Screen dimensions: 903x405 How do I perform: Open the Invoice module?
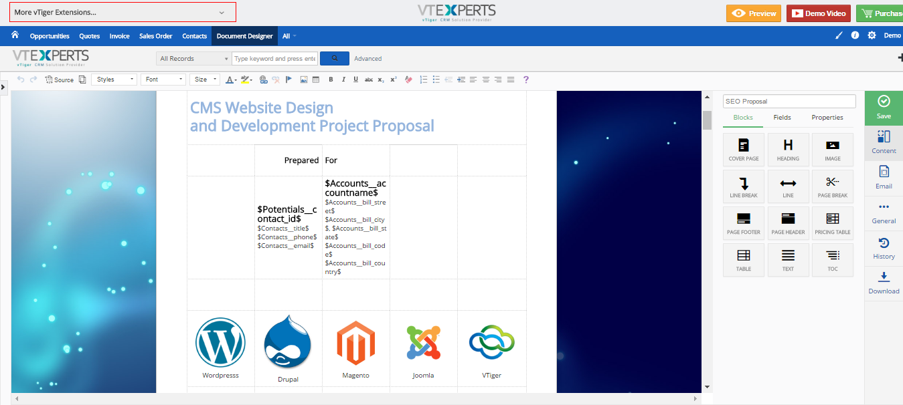coord(120,36)
